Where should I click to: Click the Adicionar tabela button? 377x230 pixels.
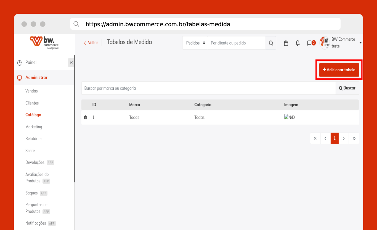point(339,70)
